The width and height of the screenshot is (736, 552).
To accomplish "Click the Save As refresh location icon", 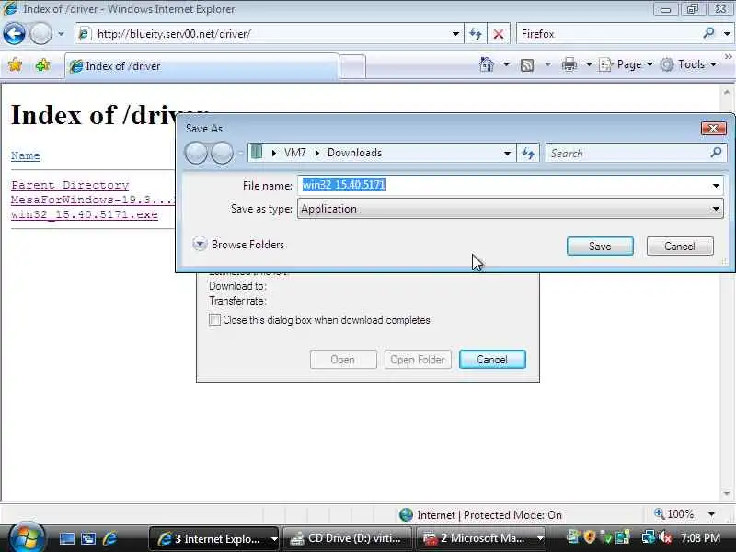I will pyautogui.click(x=528, y=153).
